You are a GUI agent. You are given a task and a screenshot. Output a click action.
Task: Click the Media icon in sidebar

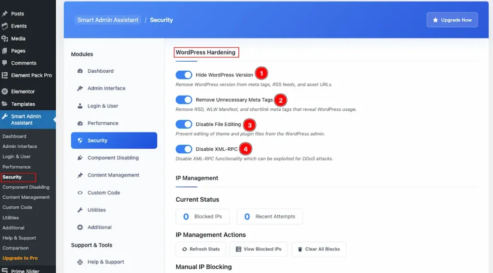coord(4,39)
